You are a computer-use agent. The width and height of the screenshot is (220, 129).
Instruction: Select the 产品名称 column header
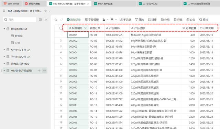tap(155, 28)
